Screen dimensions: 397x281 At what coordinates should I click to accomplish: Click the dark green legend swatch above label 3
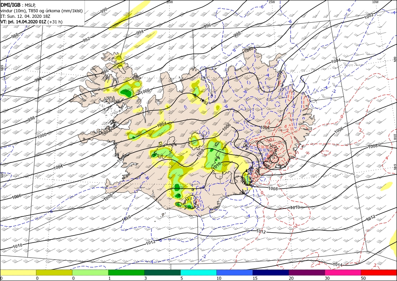coord(162,272)
